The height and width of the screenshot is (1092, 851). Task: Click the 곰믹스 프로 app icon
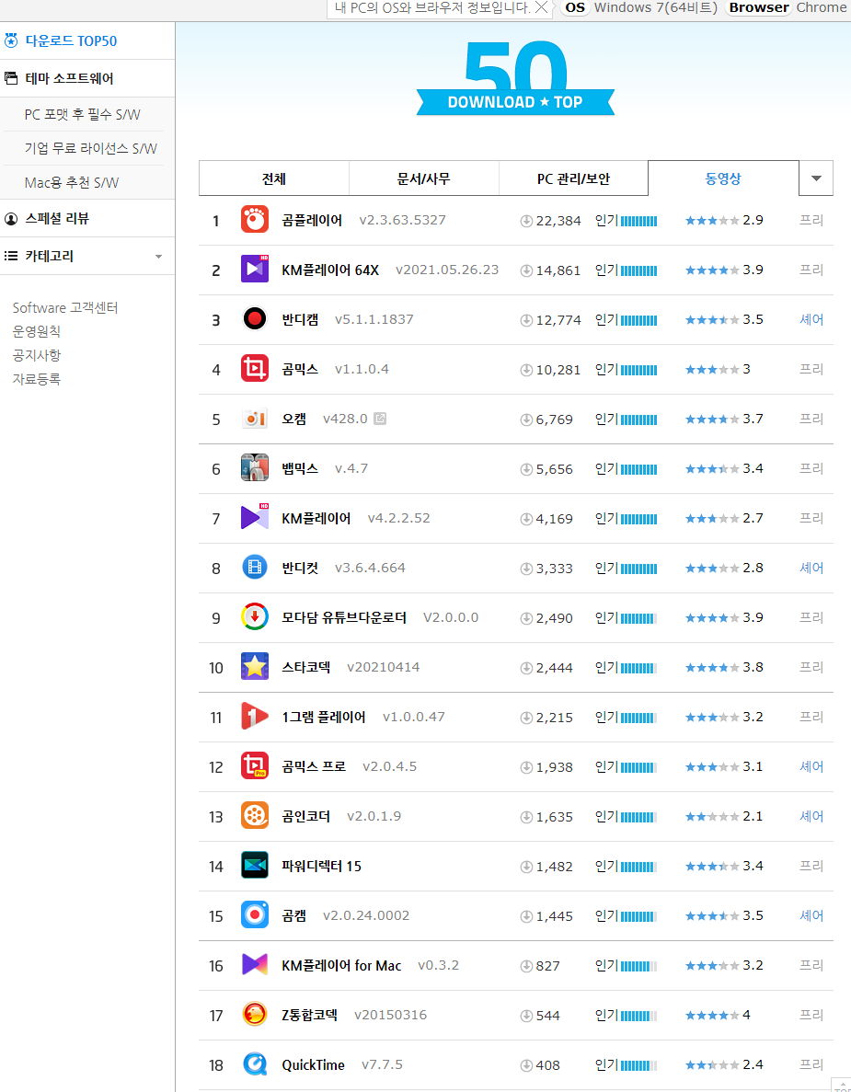coord(254,766)
